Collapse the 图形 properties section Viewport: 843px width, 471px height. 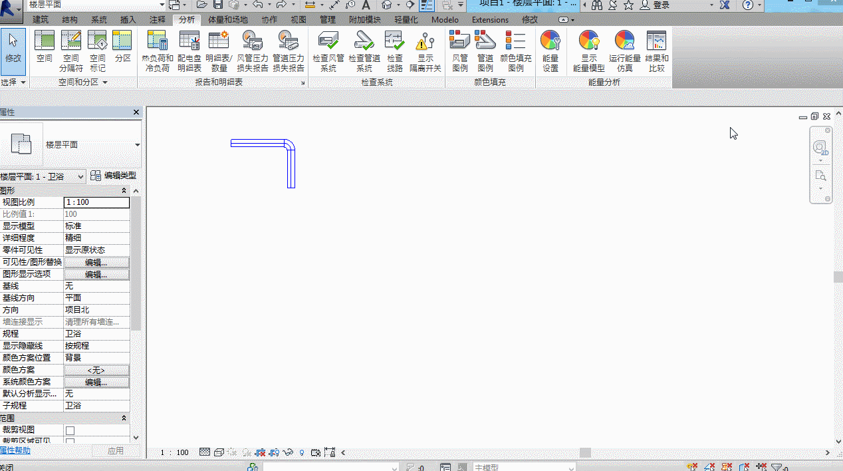click(x=124, y=191)
